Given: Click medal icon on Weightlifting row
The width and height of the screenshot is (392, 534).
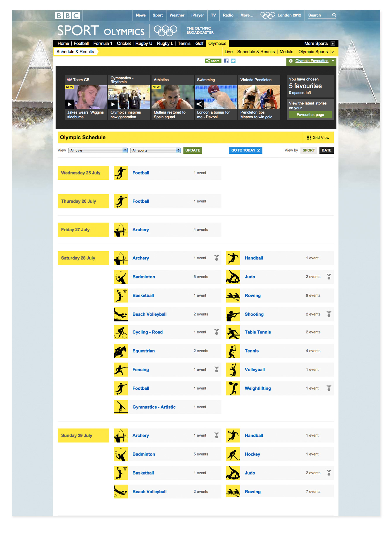Looking at the screenshot, I should pyautogui.click(x=329, y=388).
